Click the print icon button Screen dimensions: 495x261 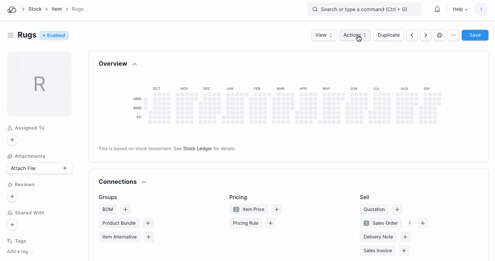coord(440,35)
